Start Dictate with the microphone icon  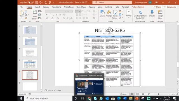[152, 12]
